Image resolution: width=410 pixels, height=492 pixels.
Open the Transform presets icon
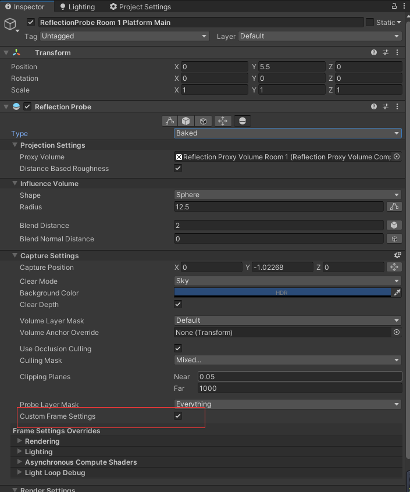pos(385,52)
